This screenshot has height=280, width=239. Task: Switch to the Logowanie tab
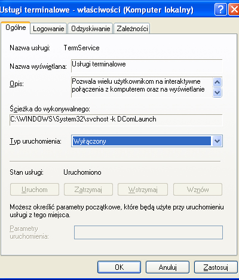[x=48, y=29]
